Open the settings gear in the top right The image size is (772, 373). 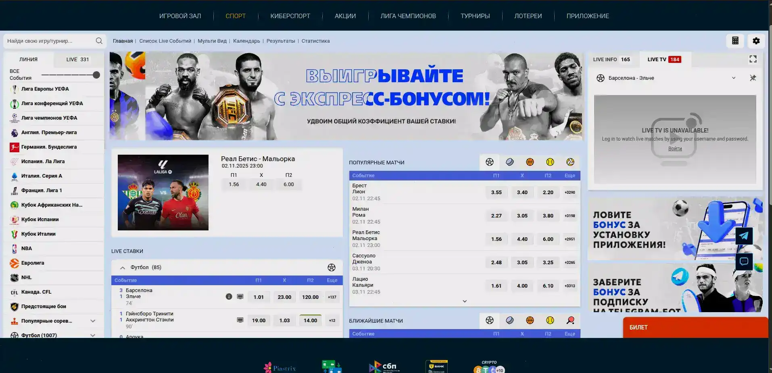[x=756, y=41]
